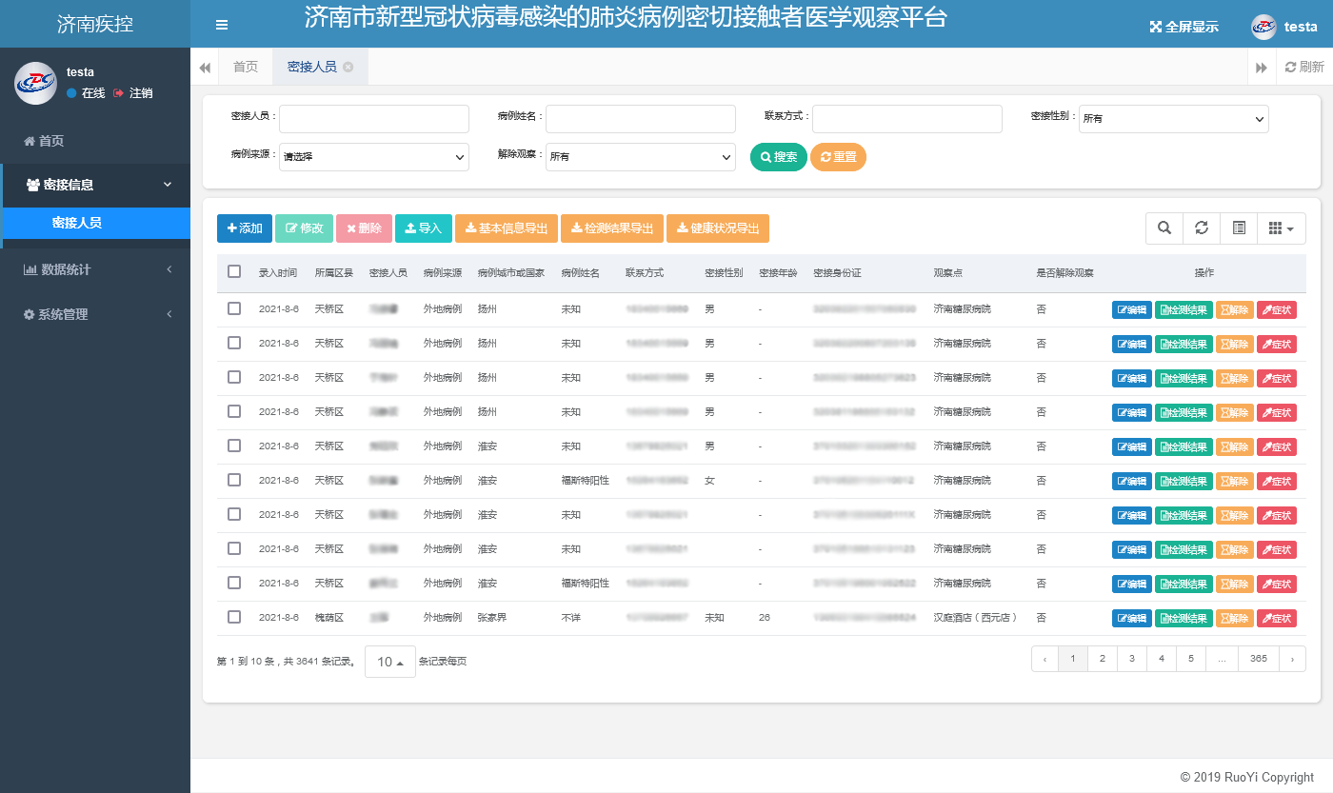The height and width of the screenshot is (793, 1333).
Task: Click the 密接人员 search input field
Action: point(374,119)
